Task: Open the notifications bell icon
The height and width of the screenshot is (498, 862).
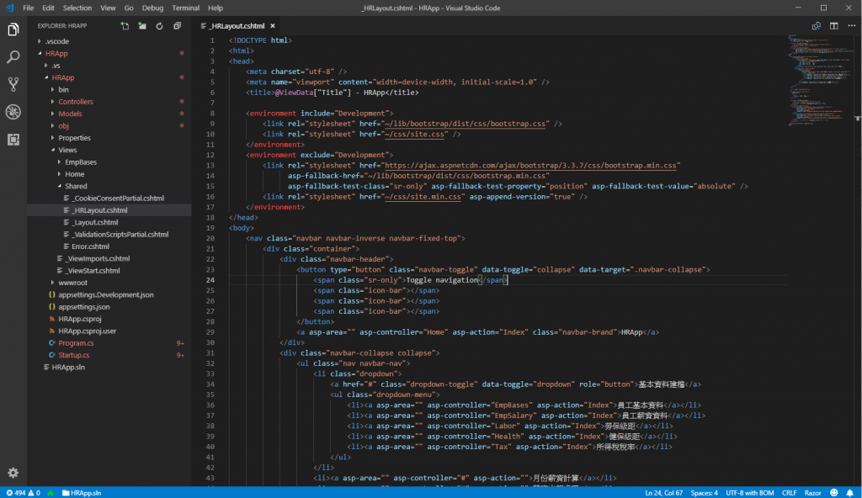Action: click(850, 493)
